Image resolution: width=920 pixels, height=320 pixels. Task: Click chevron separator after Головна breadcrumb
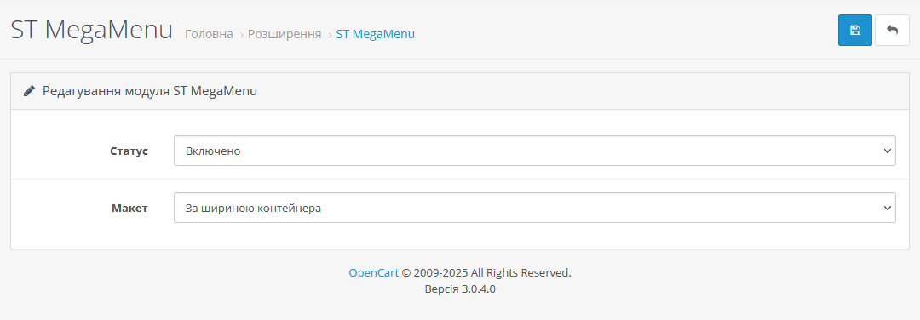coord(240,35)
